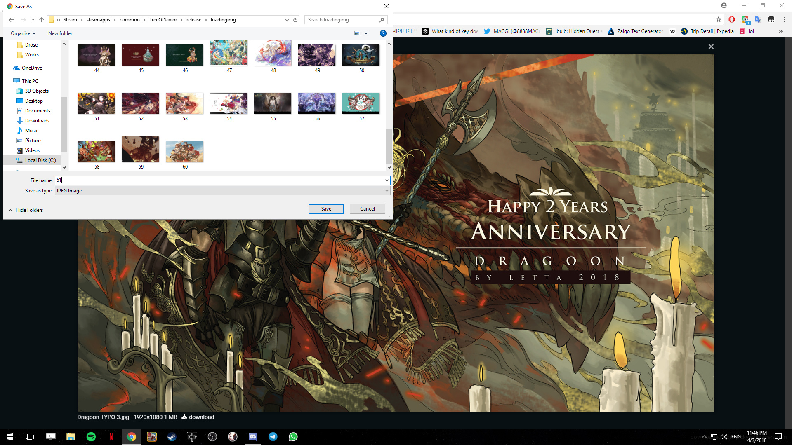The height and width of the screenshot is (445, 792).
Task: Open the Organize menu
Action: (23, 33)
